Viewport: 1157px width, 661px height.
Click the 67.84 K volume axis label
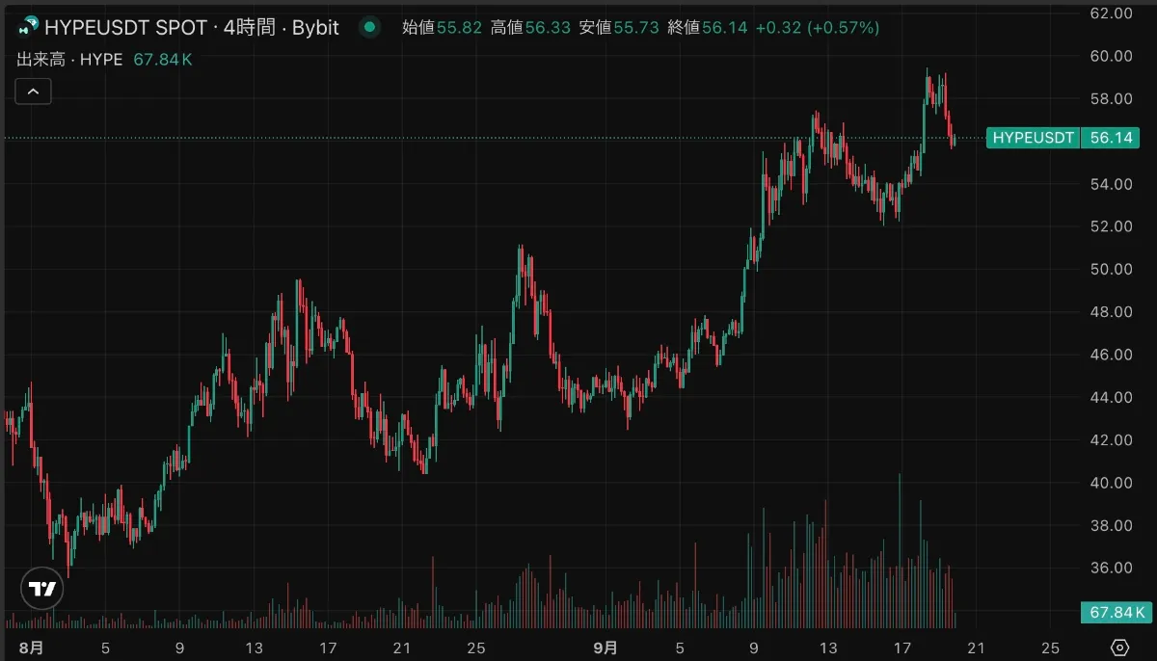tap(1117, 612)
